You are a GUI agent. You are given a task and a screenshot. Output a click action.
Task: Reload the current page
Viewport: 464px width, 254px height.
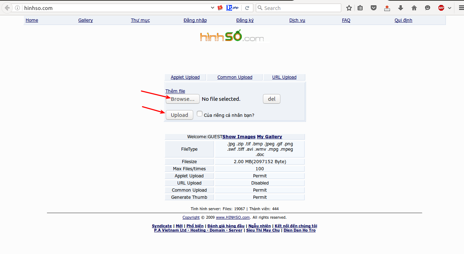tap(247, 8)
